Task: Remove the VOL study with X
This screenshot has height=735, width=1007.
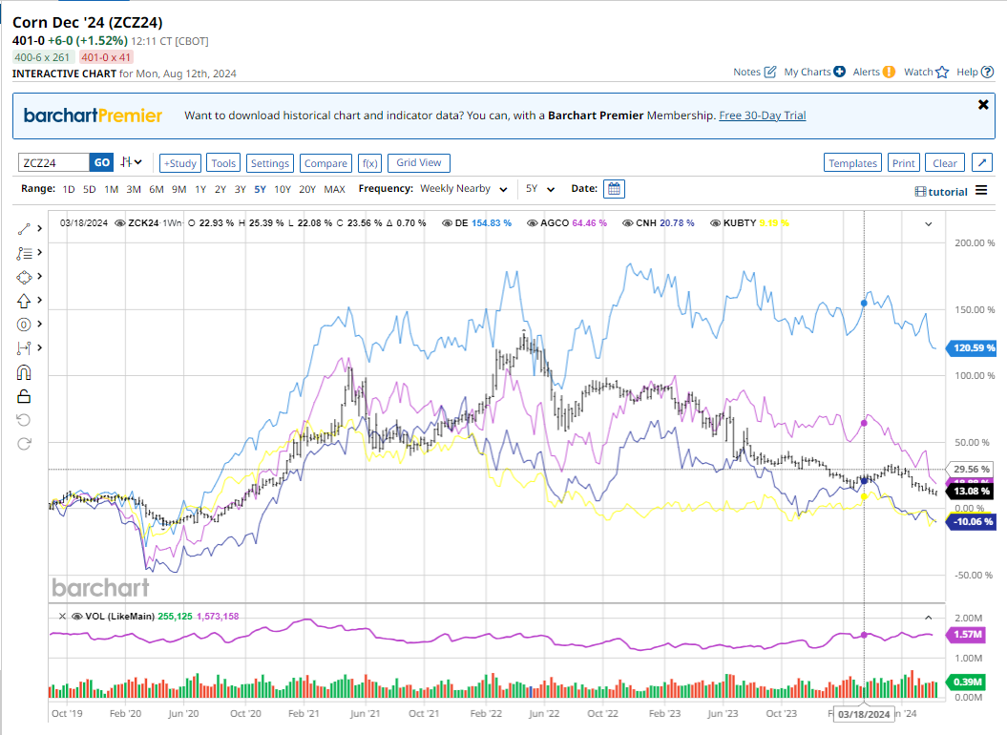Action: (62, 616)
